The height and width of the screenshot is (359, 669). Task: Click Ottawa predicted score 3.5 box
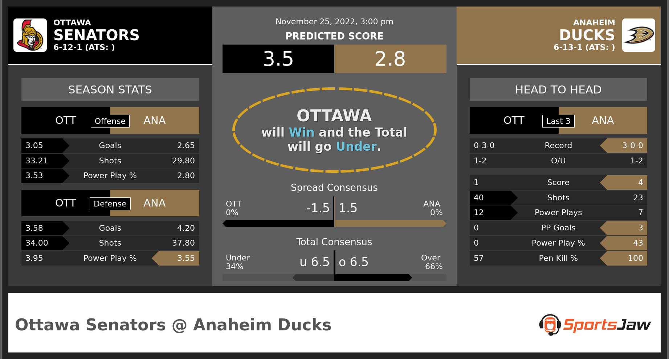point(278,59)
